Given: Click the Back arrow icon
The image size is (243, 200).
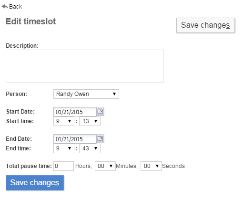Looking at the screenshot, I should click(5, 7).
